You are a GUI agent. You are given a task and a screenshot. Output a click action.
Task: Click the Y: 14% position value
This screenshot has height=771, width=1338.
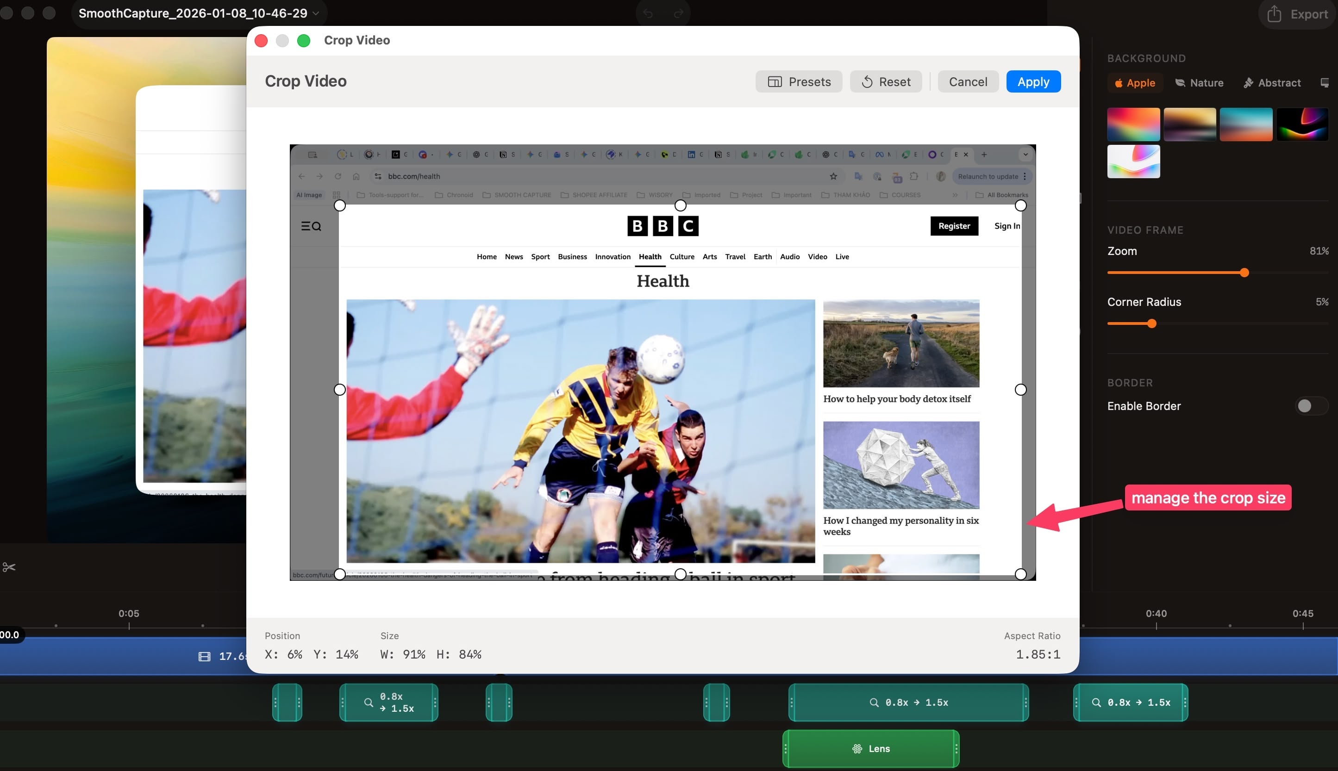[336, 654]
